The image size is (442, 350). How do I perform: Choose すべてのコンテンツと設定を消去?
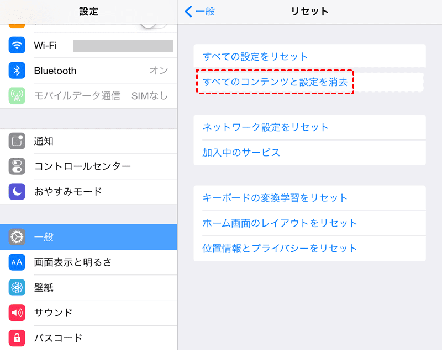[x=275, y=82]
